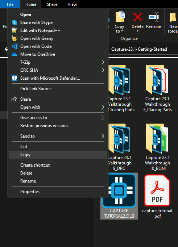Click Capture-23.1-Getting-Started in address bar

point(139,49)
